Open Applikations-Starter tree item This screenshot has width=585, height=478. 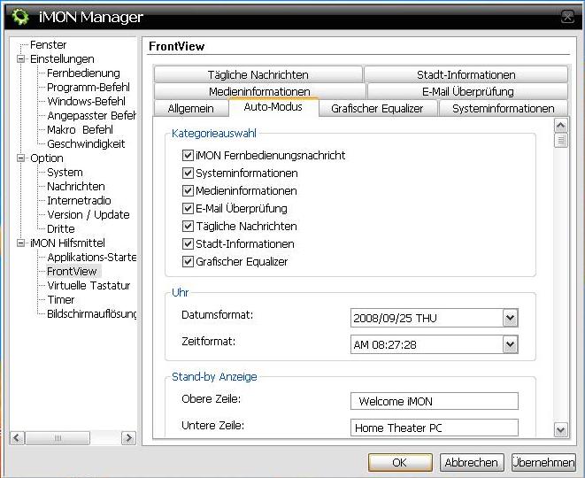point(91,258)
